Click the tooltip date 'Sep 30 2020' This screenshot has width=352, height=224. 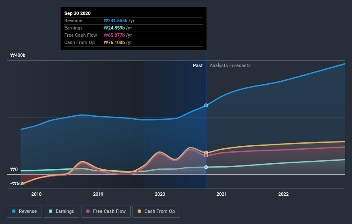(x=78, y=13)
